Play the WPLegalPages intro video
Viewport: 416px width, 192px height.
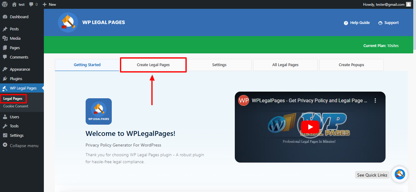click(310, 127)
